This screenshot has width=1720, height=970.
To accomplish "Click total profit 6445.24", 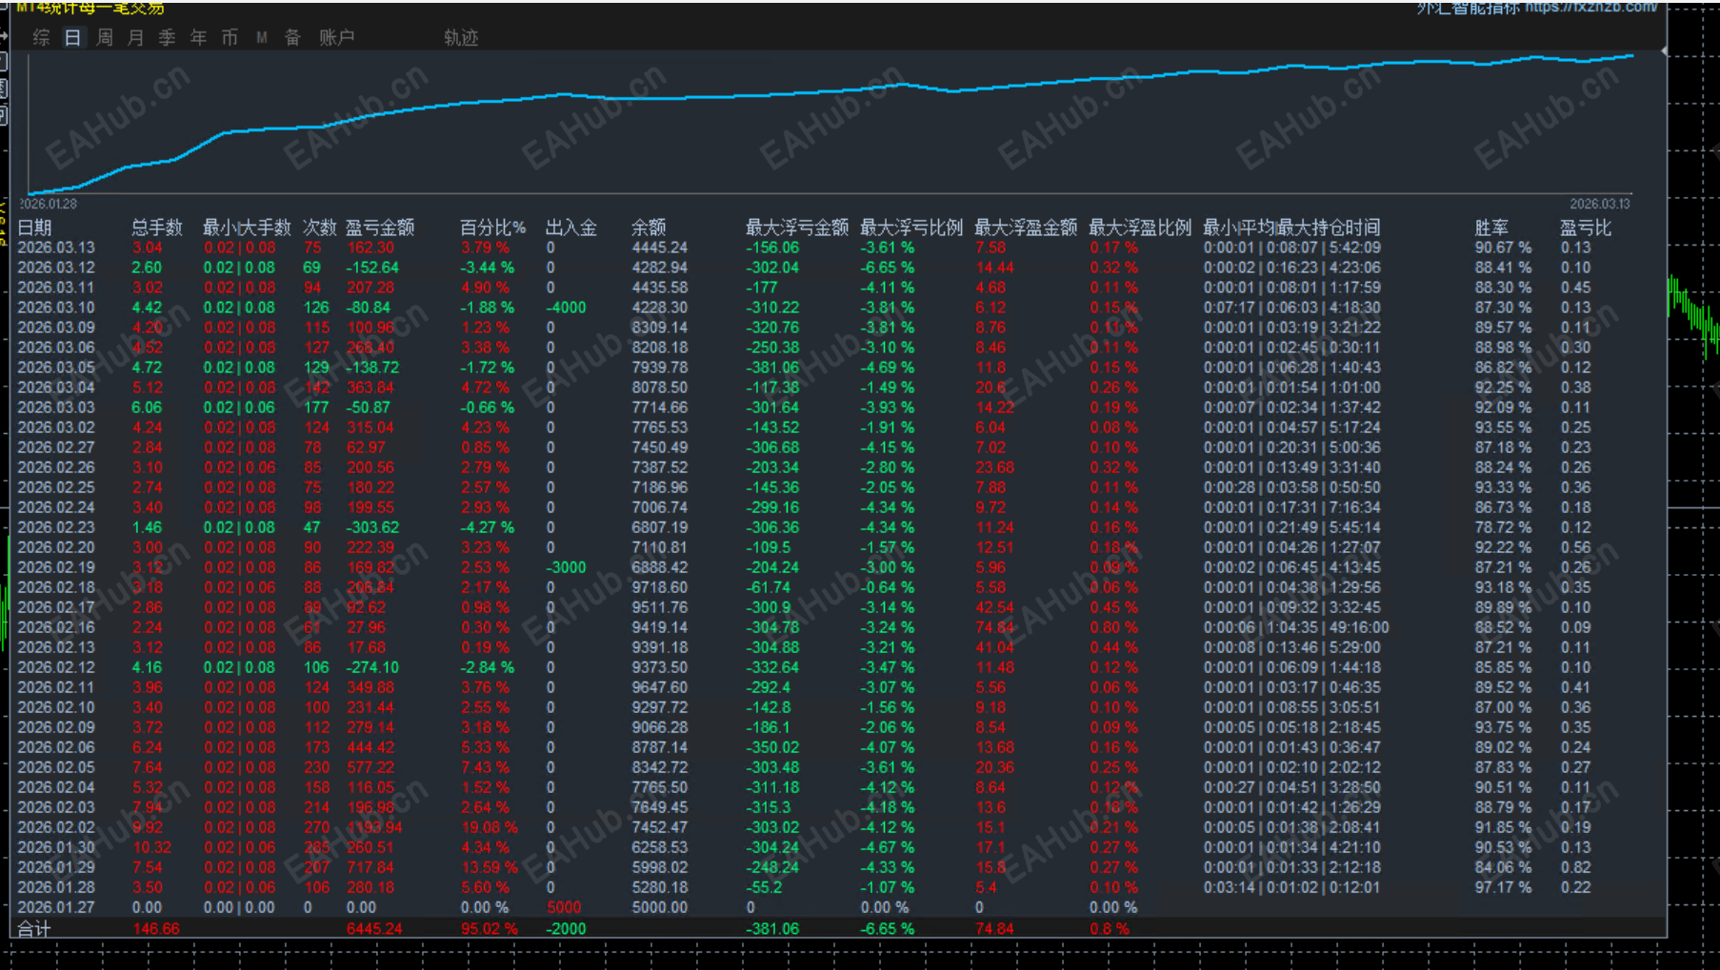I will tap(374, 929).
